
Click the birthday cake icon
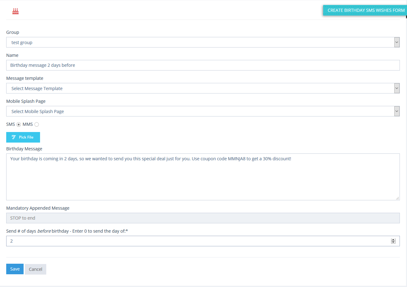click(x=16, y=11)
